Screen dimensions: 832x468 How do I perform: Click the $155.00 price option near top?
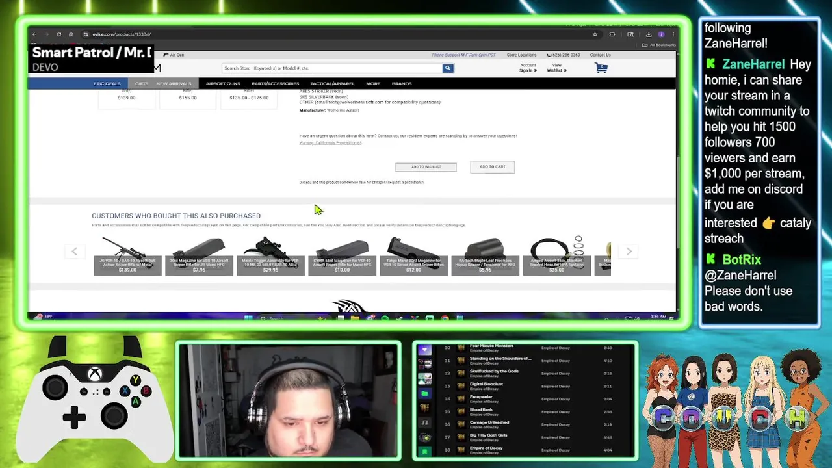click(x=188, y=97)
